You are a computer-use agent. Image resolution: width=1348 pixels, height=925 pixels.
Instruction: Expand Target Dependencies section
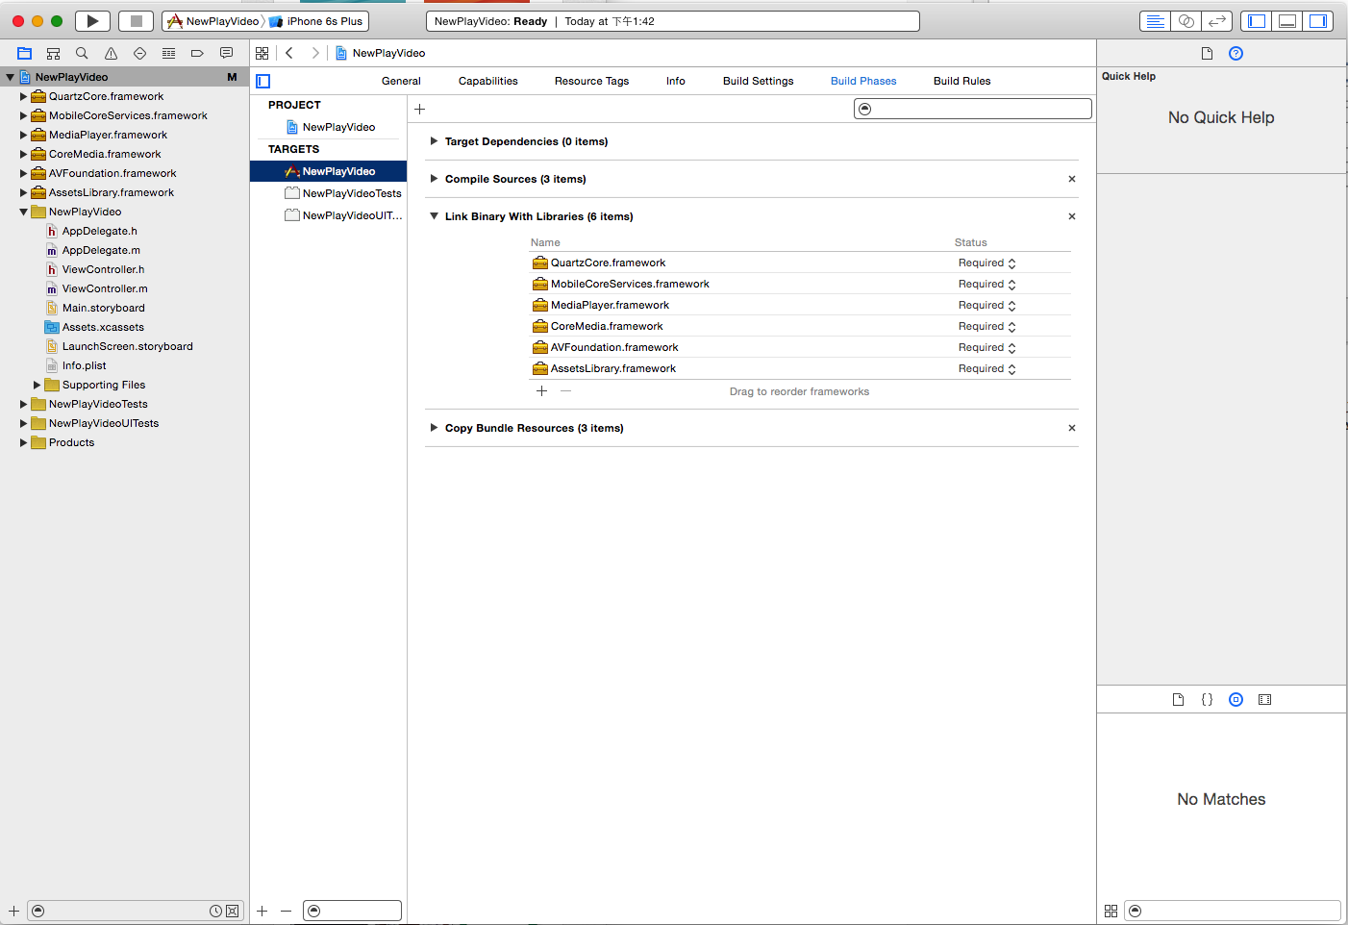(435, 141)
